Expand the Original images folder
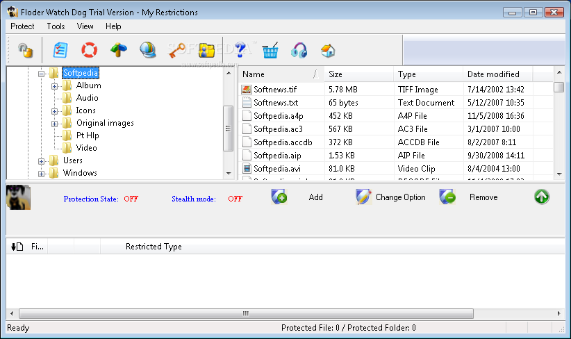This screenshot has width=571, height=339. 54,124
